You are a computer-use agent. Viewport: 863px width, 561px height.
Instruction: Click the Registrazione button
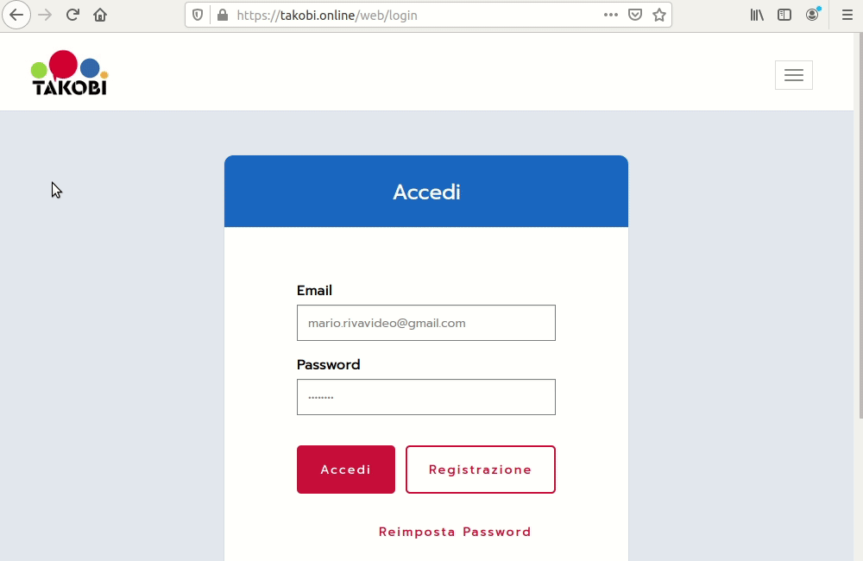pyautogui.click(x=481, y=470)
